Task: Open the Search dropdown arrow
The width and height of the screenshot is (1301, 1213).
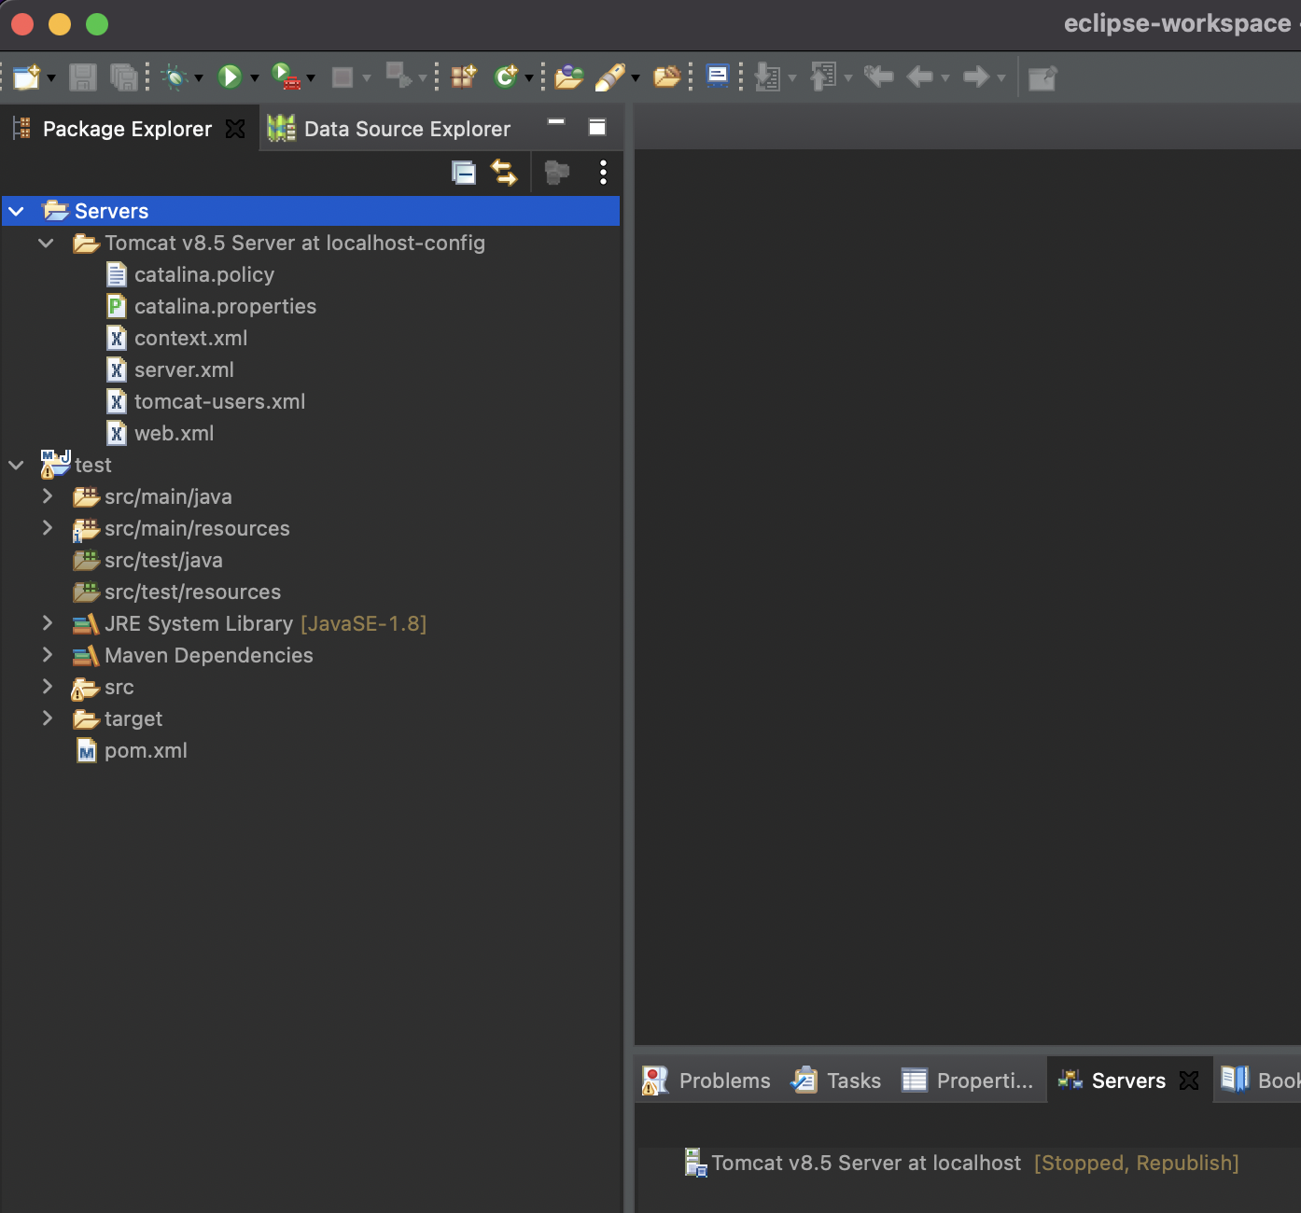Action: click(636, 78)
